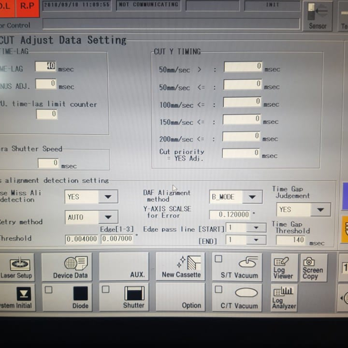Click the TIME-LAG msec input field
Screen dimensions: 348x348
coord(45,66)
